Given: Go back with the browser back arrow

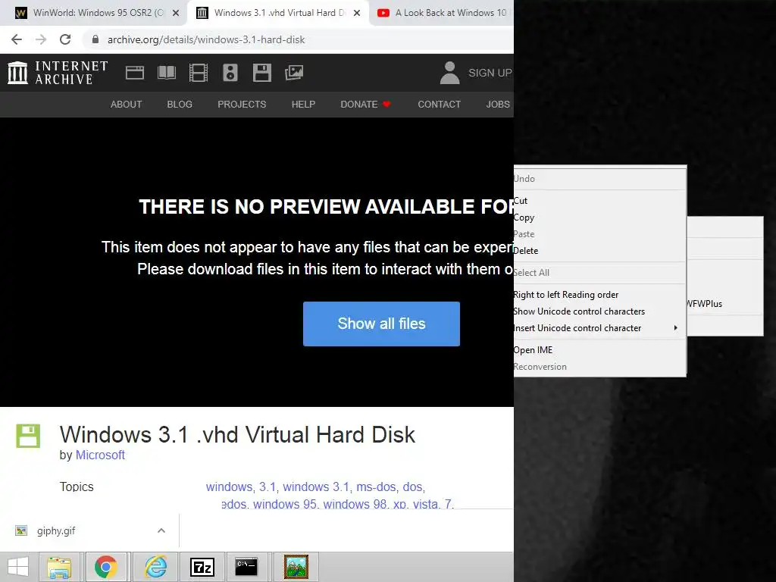Looking at the screenshot, I should [x=17, y=39].
